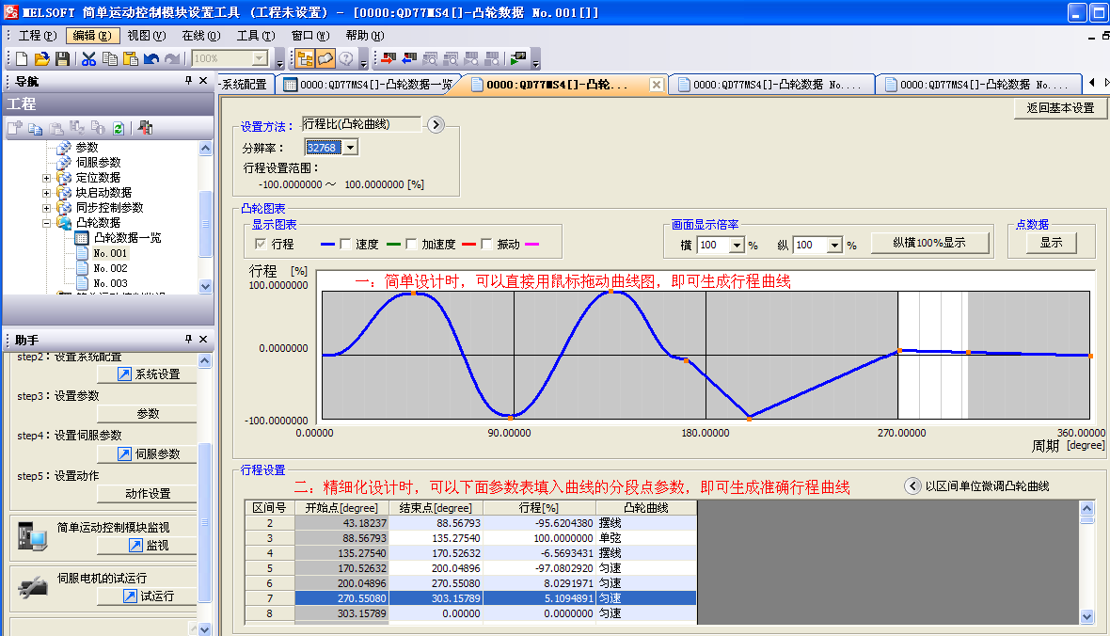Select row 5 in the stroke settings table
Viewport: 1110px width, 636px height.
[x=269, y=568]
